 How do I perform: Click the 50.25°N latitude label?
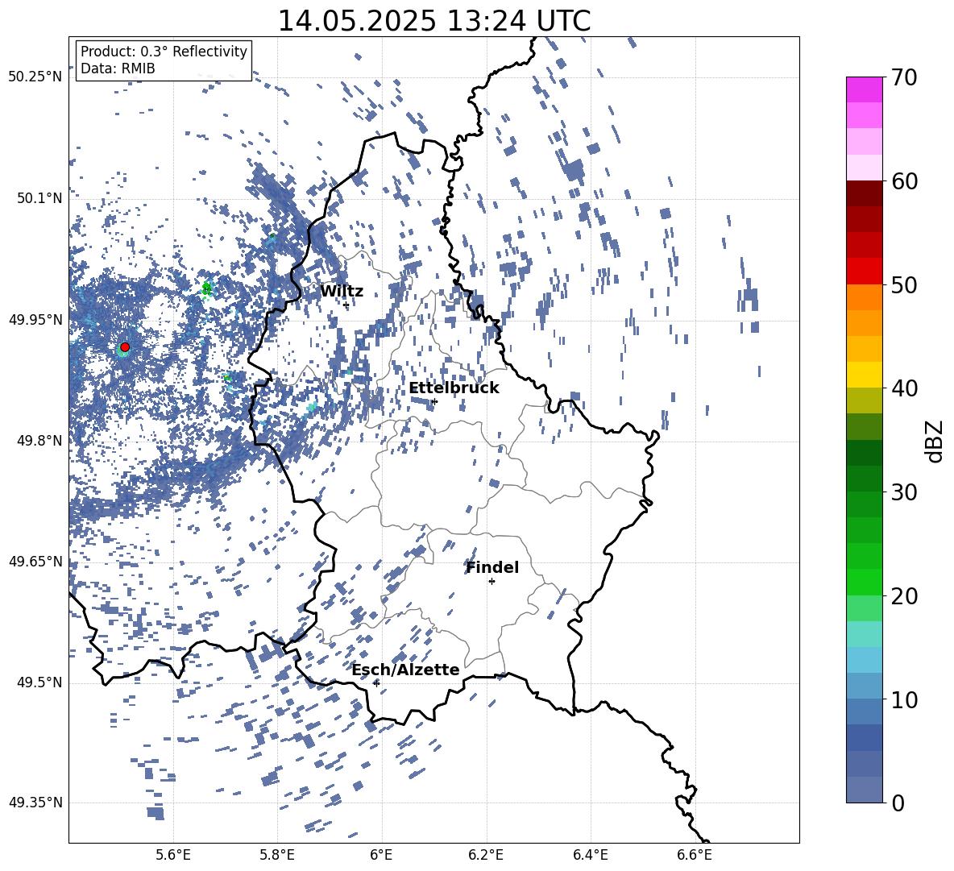click(x=35, y=77)
